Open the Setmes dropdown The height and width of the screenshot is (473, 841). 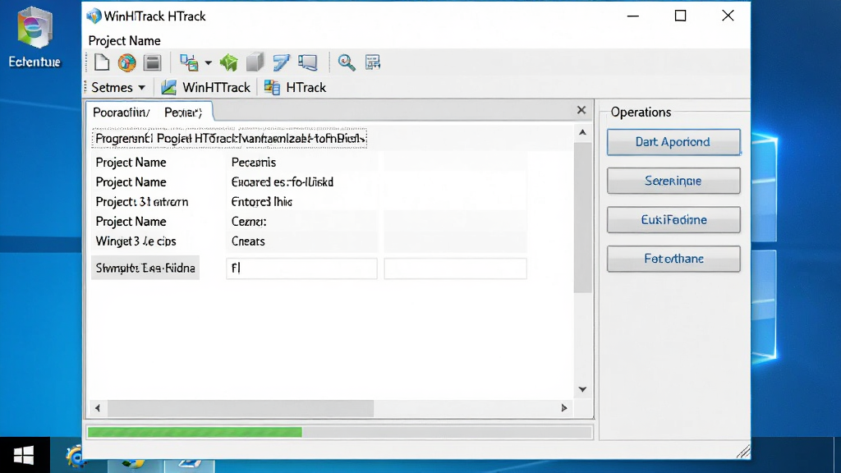(x=118, y=87)
